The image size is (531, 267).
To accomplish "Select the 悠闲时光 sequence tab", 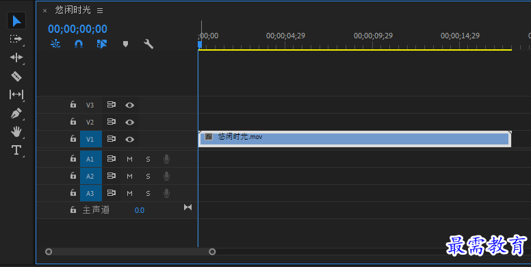I will [73, 10].
